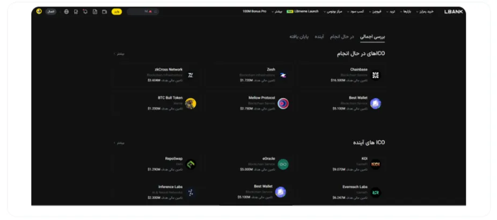
Task: Click the eOracle green logo
Action: (x=283, y=164)
